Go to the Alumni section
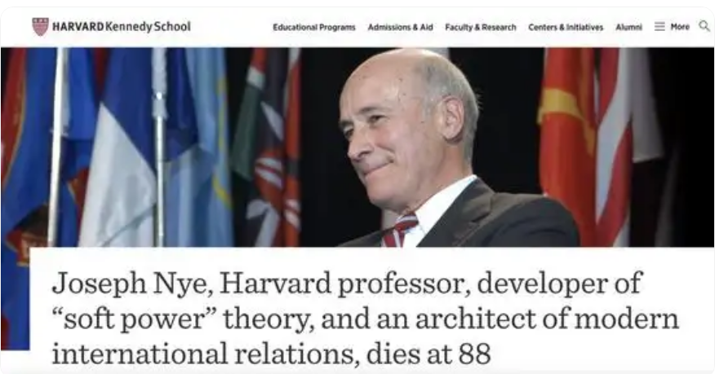The width and height of the screenshot is (715, 374). [628, 28]
